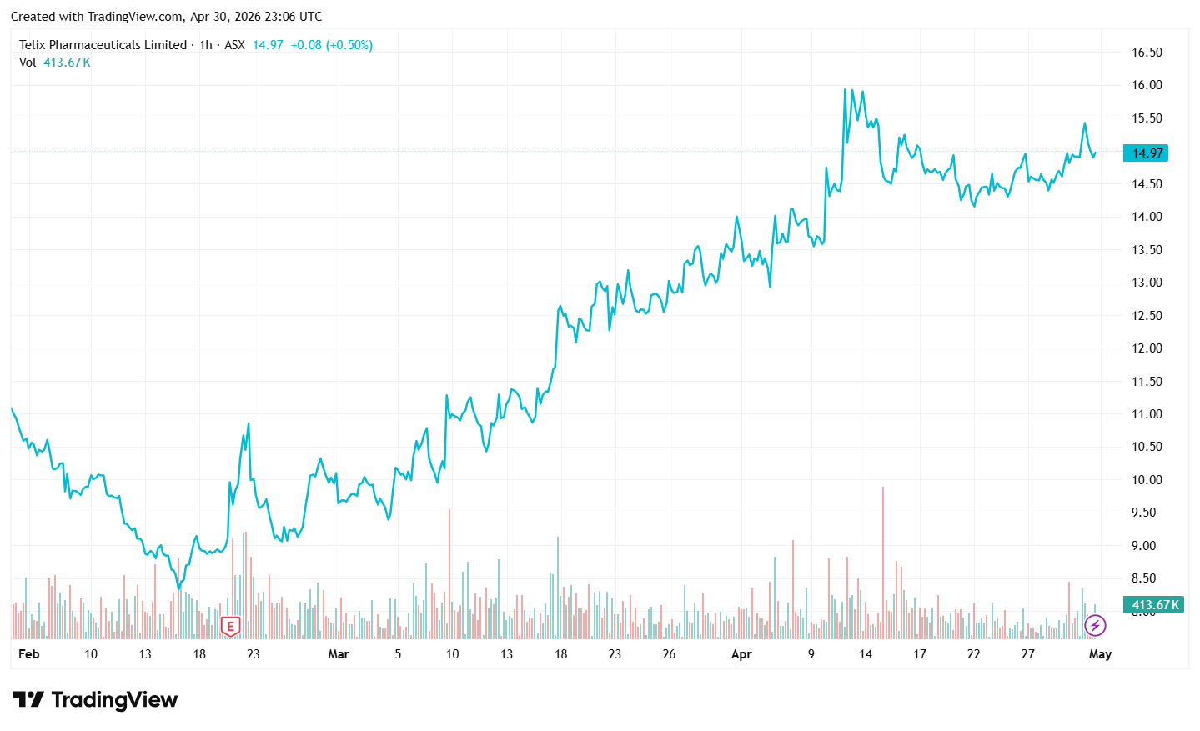Click the Telix Pharmaceuticals Limited symbol name
The height and width of the screenshot is (731, 1200).
[x=103, y=45]
